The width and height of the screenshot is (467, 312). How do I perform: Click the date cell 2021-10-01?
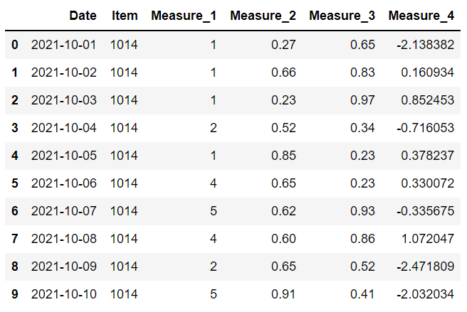[x=64, y=45]
